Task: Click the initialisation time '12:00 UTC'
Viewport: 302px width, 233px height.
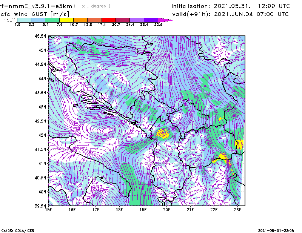Action: tap(274, 6)
